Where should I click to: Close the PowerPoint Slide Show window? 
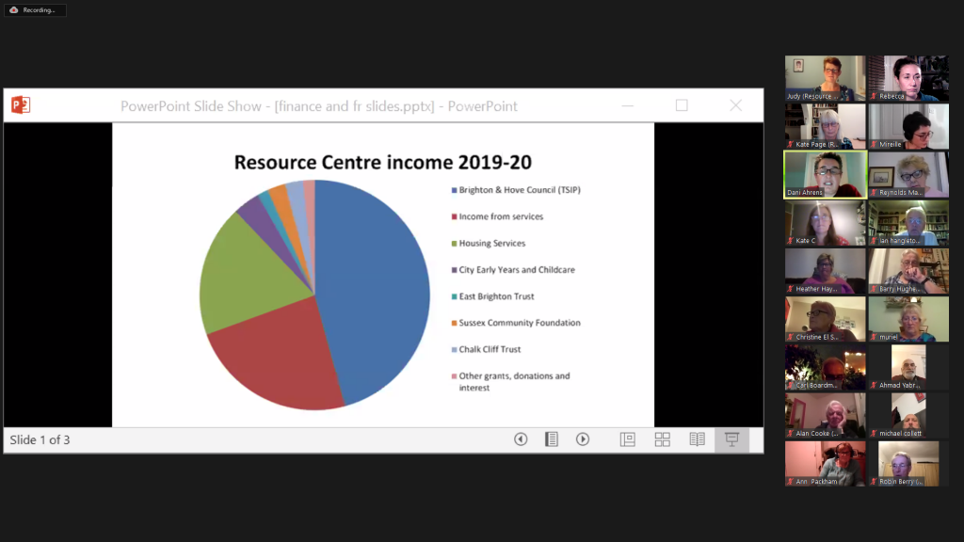736,105
